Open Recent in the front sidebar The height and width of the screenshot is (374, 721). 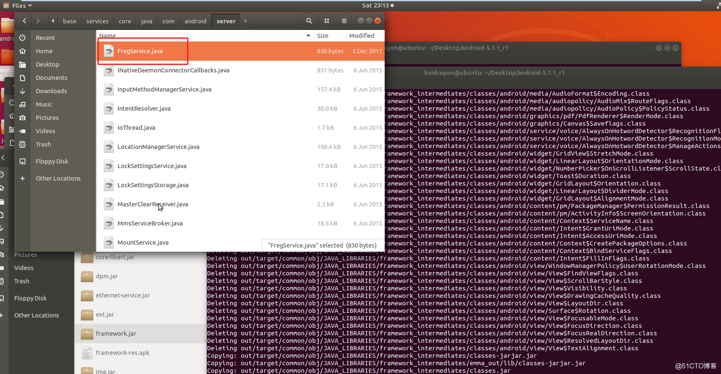pyautogui.click(x=45, y=38)
